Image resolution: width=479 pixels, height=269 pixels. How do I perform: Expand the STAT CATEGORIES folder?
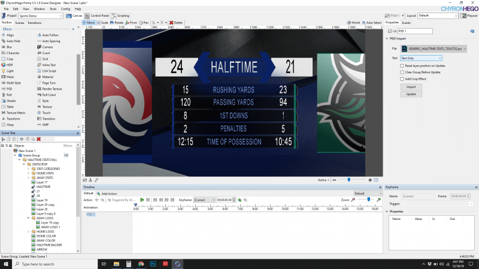29,169
